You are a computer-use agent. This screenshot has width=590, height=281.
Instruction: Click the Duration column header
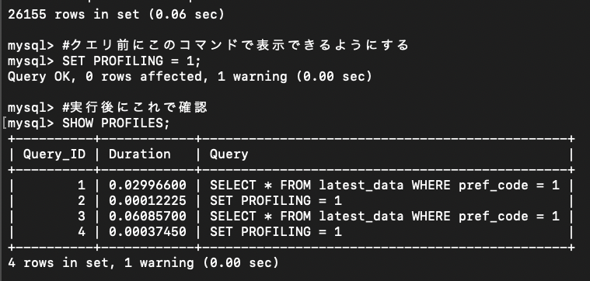point(140,154)
